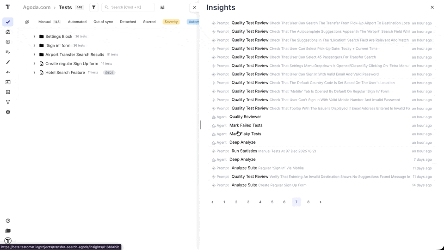The image size is (444, 250).
Task: Expand the Hotel Search Feature suite
Action: [34, 73]
